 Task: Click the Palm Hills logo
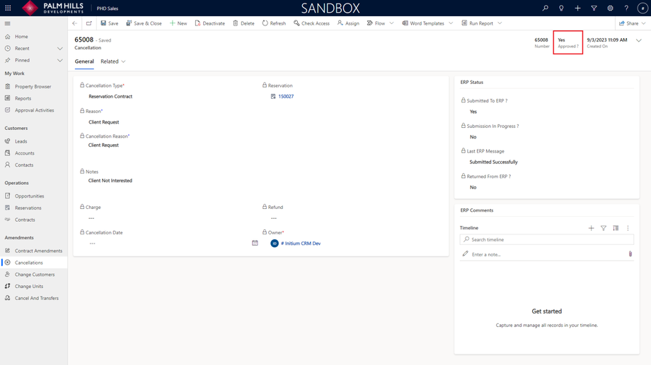[x=52, y=8]
